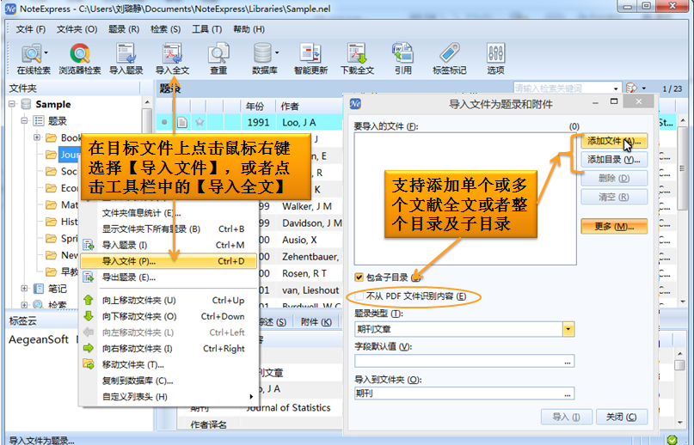Open the dropdown arrow beside 在线检索

click(46, 52)
